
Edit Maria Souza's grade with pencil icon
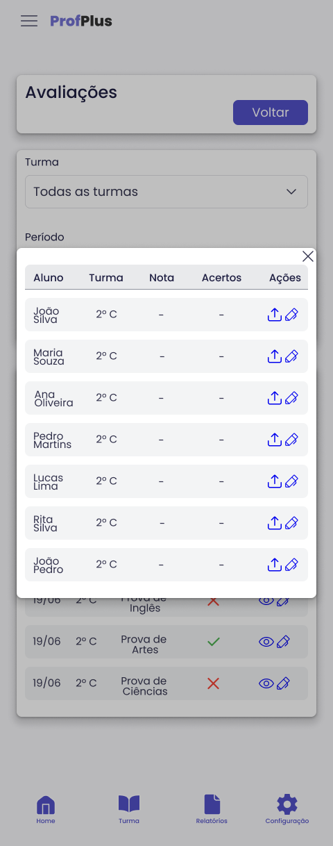tap(291, 356)
